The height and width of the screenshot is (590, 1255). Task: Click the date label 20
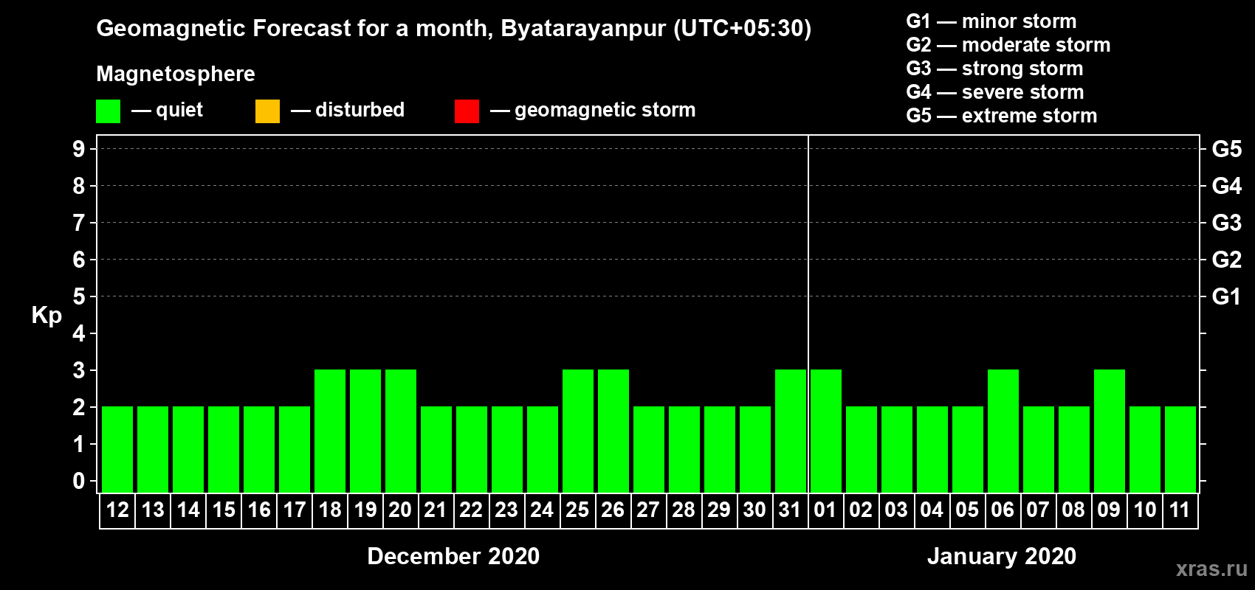[x=400, y=510]
